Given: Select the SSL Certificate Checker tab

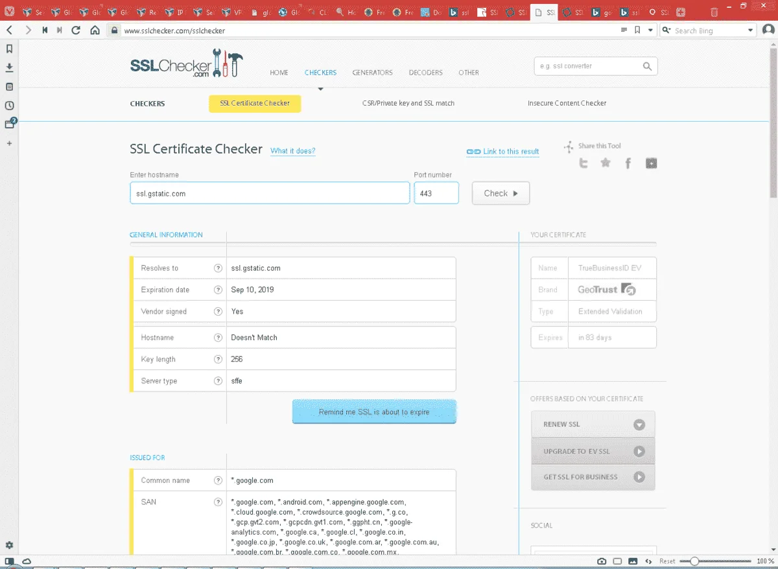Looking at the screenshot, I should point(255,104).
